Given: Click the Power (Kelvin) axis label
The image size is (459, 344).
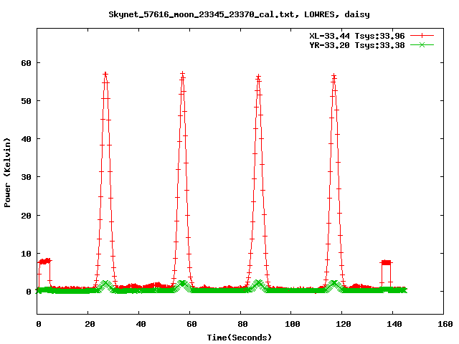Looking at the screenshot, I should 7,173.
